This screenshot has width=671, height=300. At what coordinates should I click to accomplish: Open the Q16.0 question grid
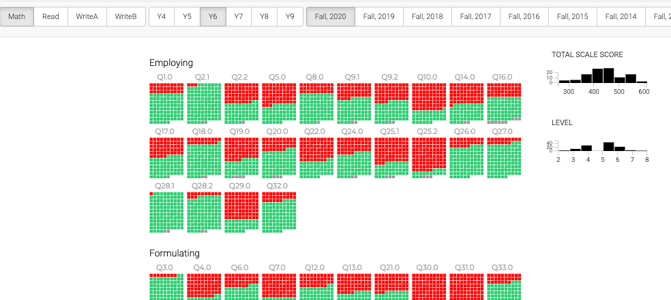tap(504, 103)
